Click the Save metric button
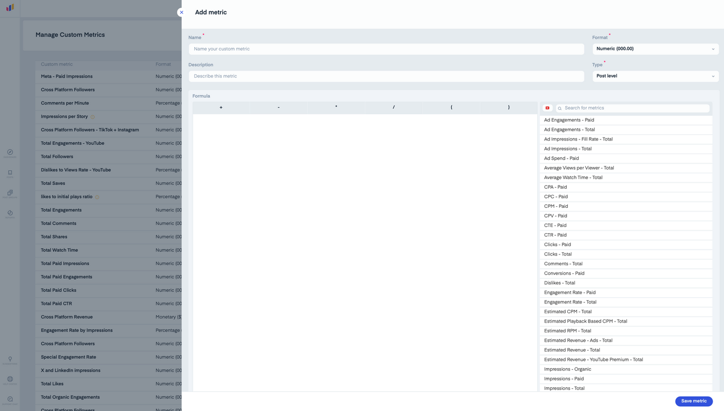 pyautogui.click(x=693, y=401)
